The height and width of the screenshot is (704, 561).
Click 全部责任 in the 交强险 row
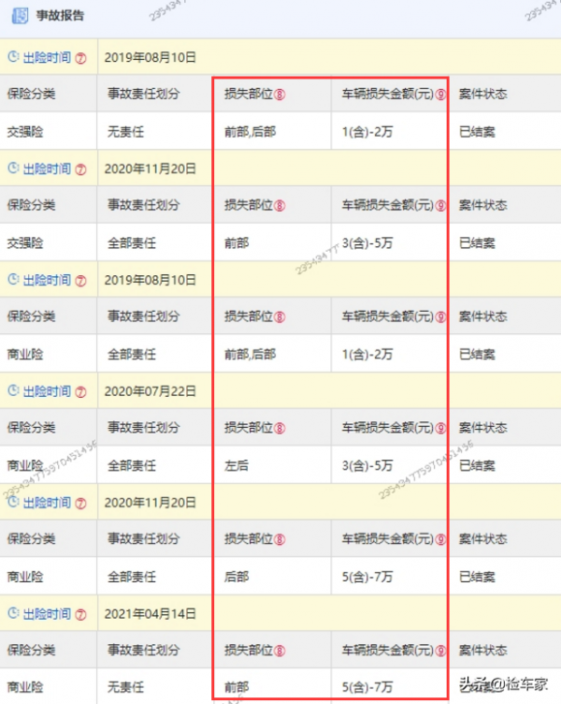(x=132, y=243)
